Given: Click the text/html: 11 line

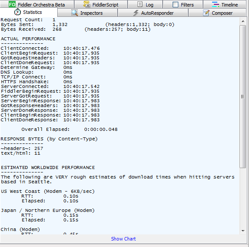Looking at the screenshot, I should 20,153.
